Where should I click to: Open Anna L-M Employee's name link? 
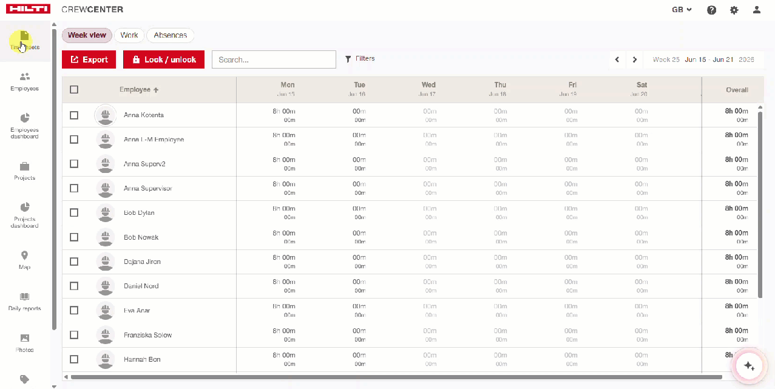pyautogui.click(x=154, y=139)
